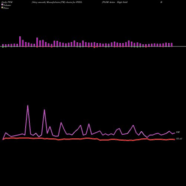
Task: Click the 'PGIM Active High Yield' text
Action: pos(115,2)
